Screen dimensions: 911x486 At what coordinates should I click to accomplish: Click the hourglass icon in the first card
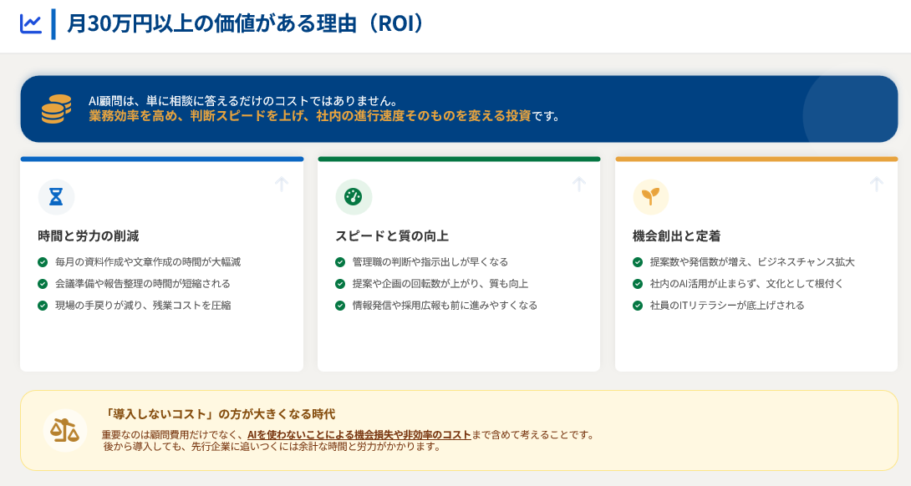(56, 197)
